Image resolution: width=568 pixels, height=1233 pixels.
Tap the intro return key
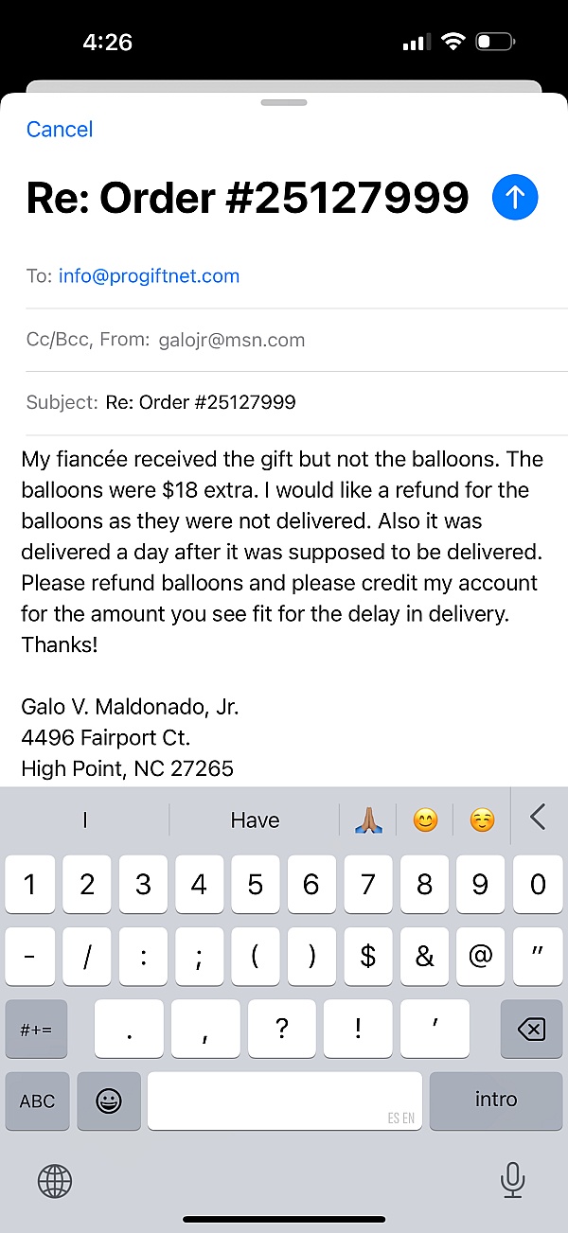tap(496, 1101)
